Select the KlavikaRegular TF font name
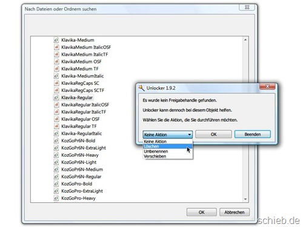This screenshot has width=303, height=227. click(79, 127)
